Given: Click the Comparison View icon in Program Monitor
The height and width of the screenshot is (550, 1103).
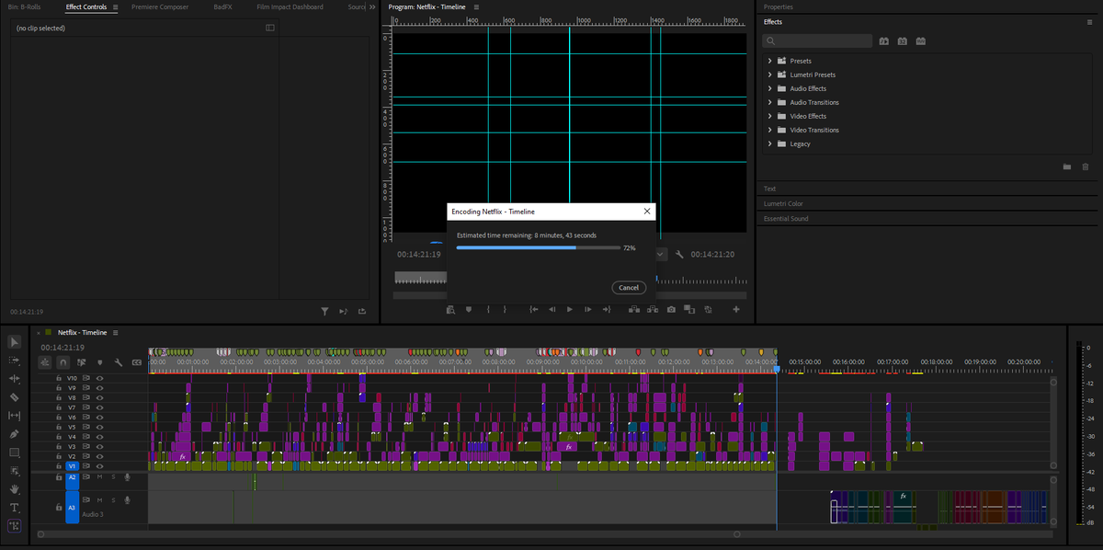Looking at the screenshot, I should (x=690, y=310).
